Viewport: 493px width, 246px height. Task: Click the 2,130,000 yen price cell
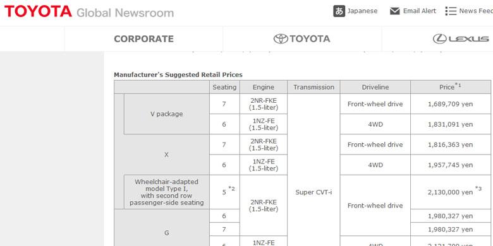(451, 192)
